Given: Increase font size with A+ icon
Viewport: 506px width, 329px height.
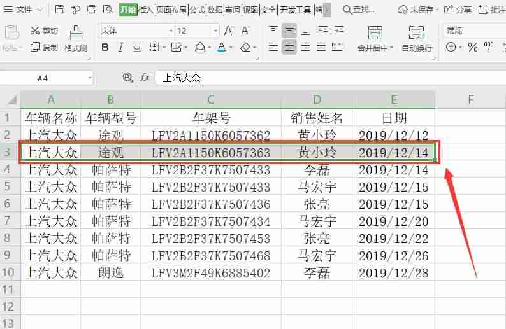Looking at the screenshot, I should coord(229,31).
